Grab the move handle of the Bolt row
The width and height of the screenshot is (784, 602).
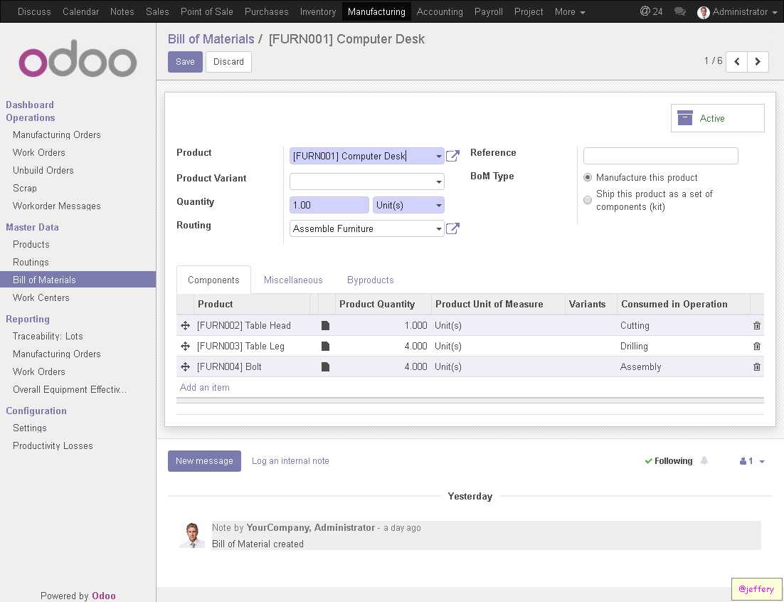tap(185, 366)
